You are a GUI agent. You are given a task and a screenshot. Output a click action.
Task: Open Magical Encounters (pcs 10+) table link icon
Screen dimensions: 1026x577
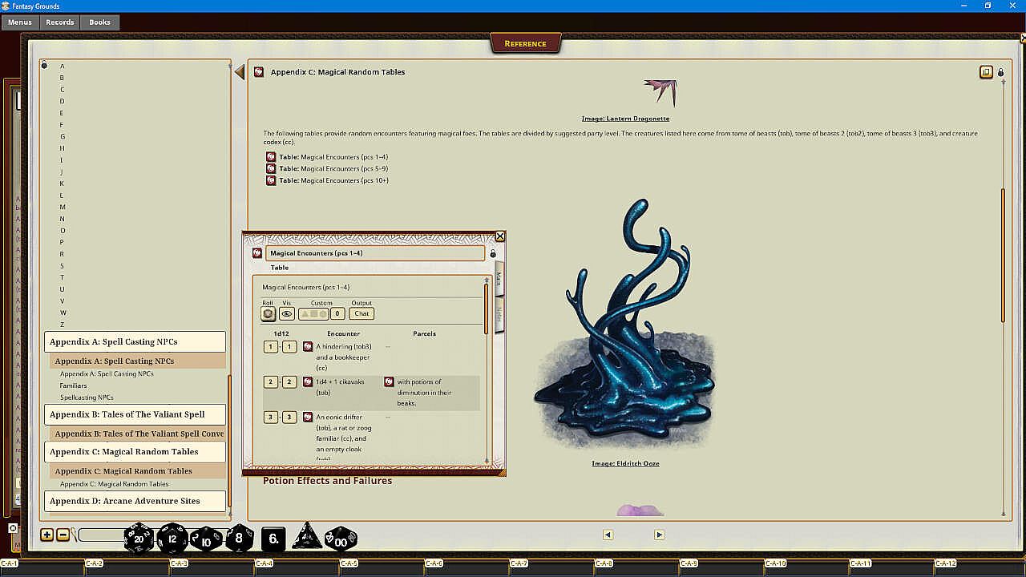click(x=271, y=180)
